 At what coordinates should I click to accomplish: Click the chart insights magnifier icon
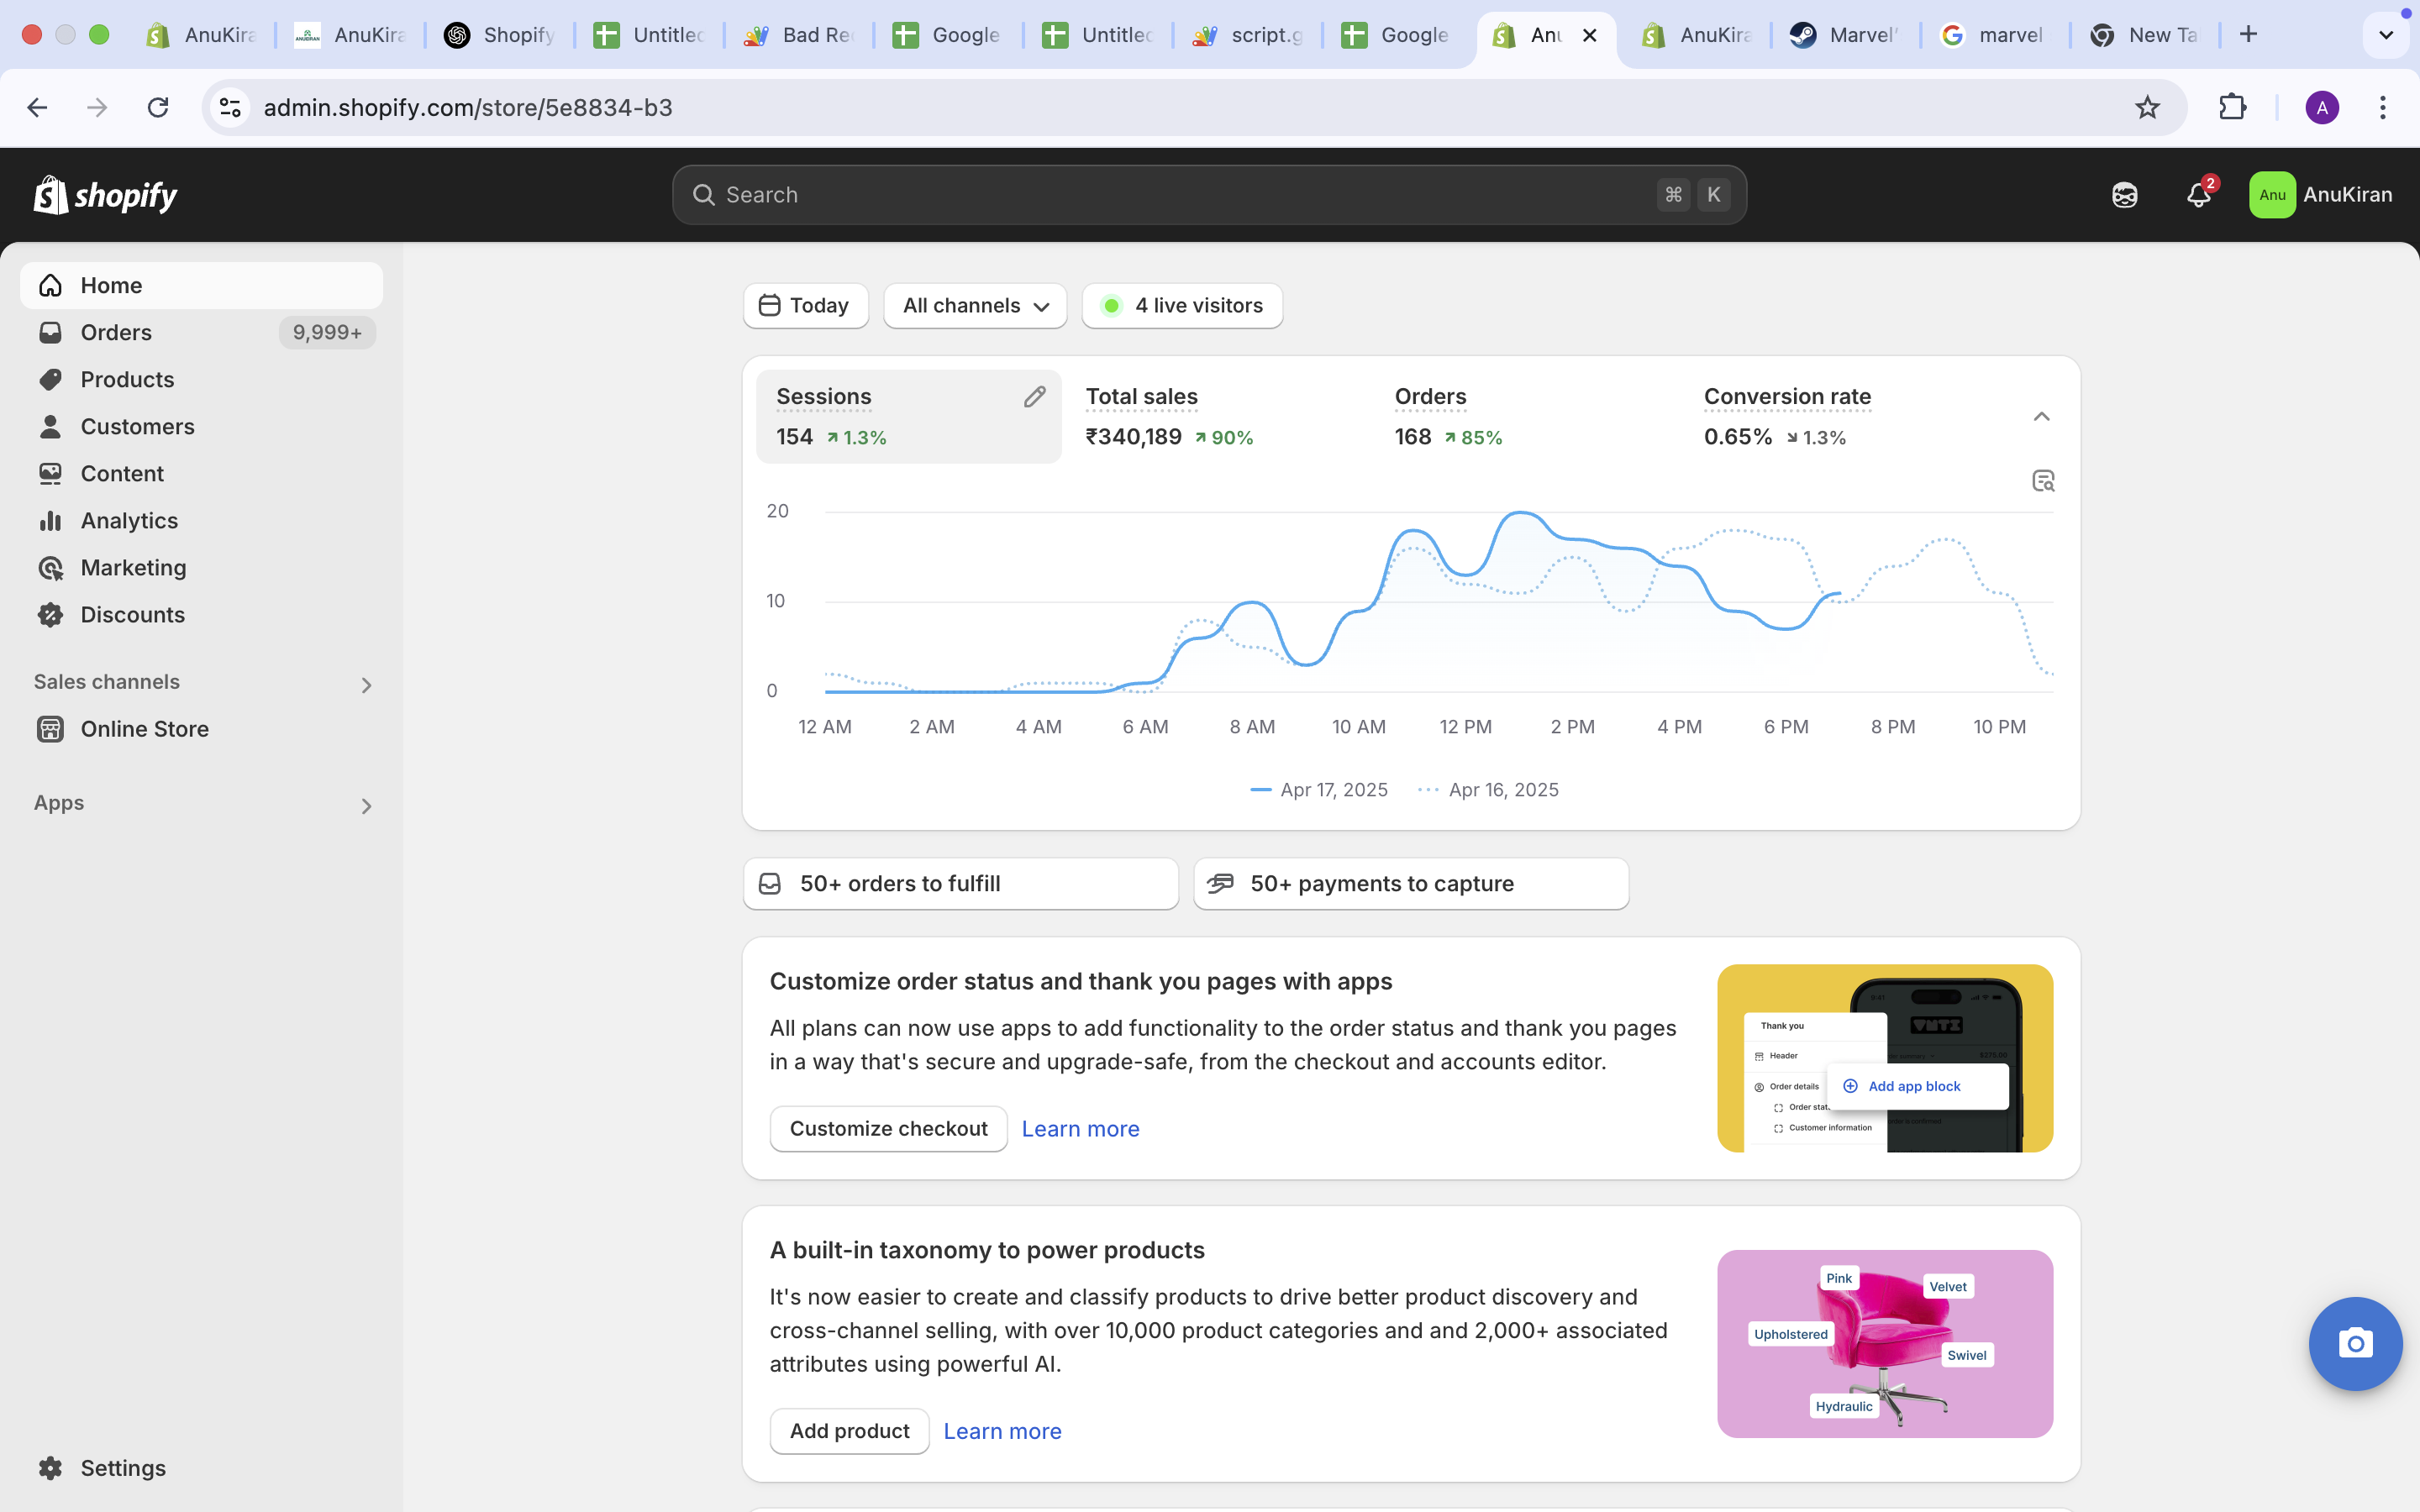coord(2043,480)
